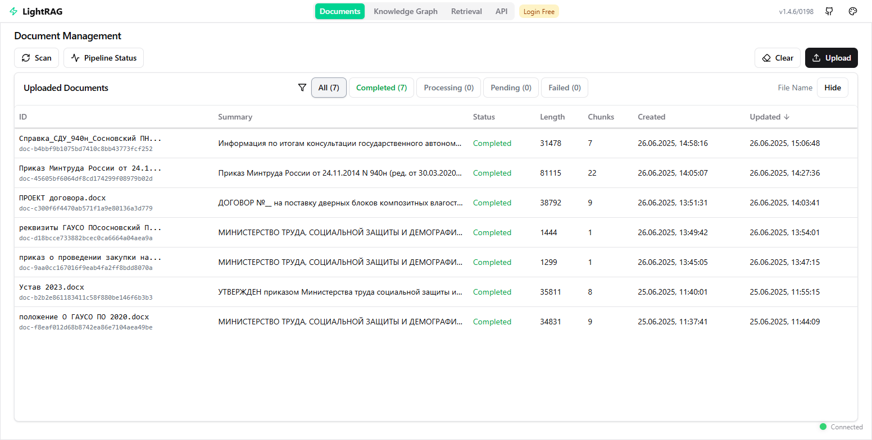Click the Login Free badge
Viewport: 872px width, 440px height.
click(x=539, y=11)
